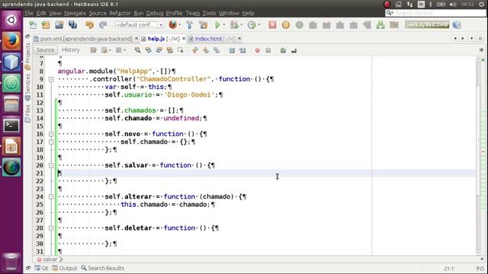Image resolution: width=488 pixels, height=274 pixels.
Task: Open the Team menu
Action: (x=193, y=13)
